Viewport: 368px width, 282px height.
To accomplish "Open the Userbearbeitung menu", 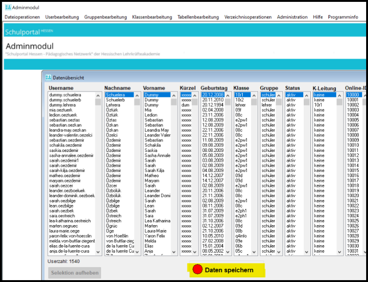I will tap(61, 17).
